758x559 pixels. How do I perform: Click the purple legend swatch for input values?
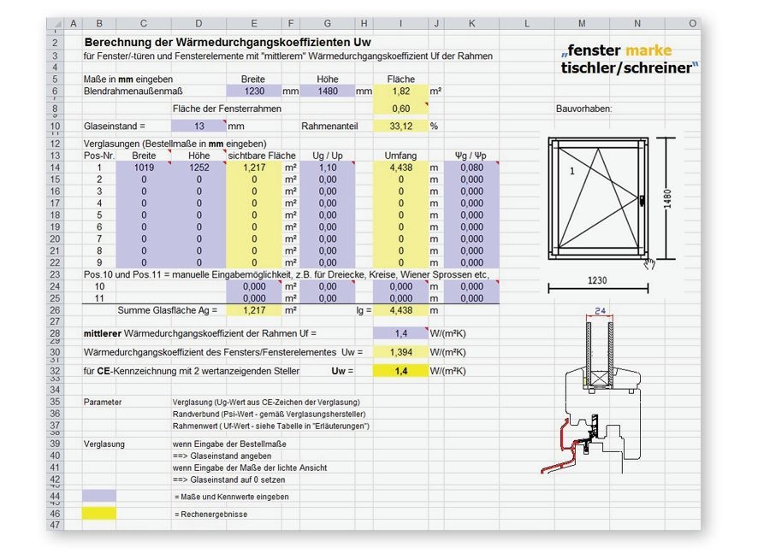(x=99, y=496)
